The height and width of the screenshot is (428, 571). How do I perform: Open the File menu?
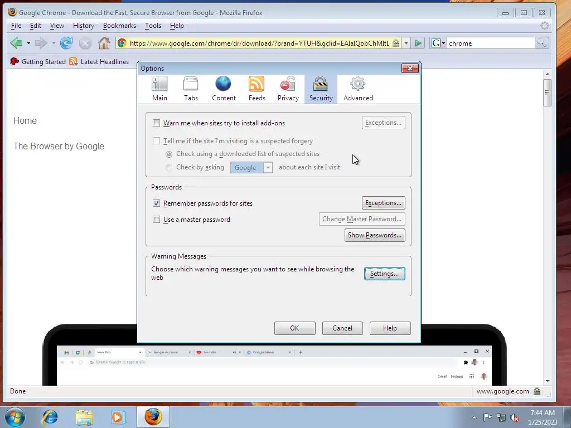tap(16, 26)
